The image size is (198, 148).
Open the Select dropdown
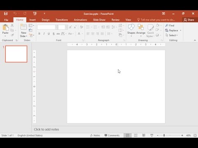(x=172, y=35)
